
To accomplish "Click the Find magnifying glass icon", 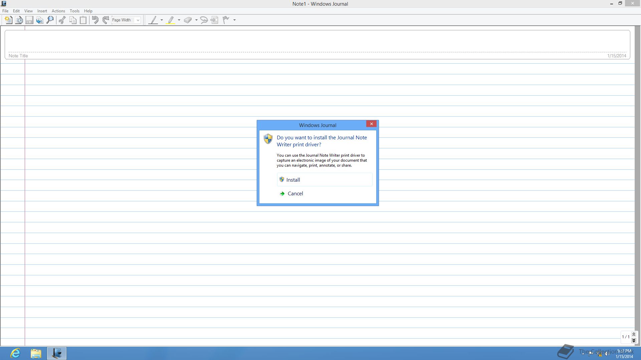I will point(50,20).
